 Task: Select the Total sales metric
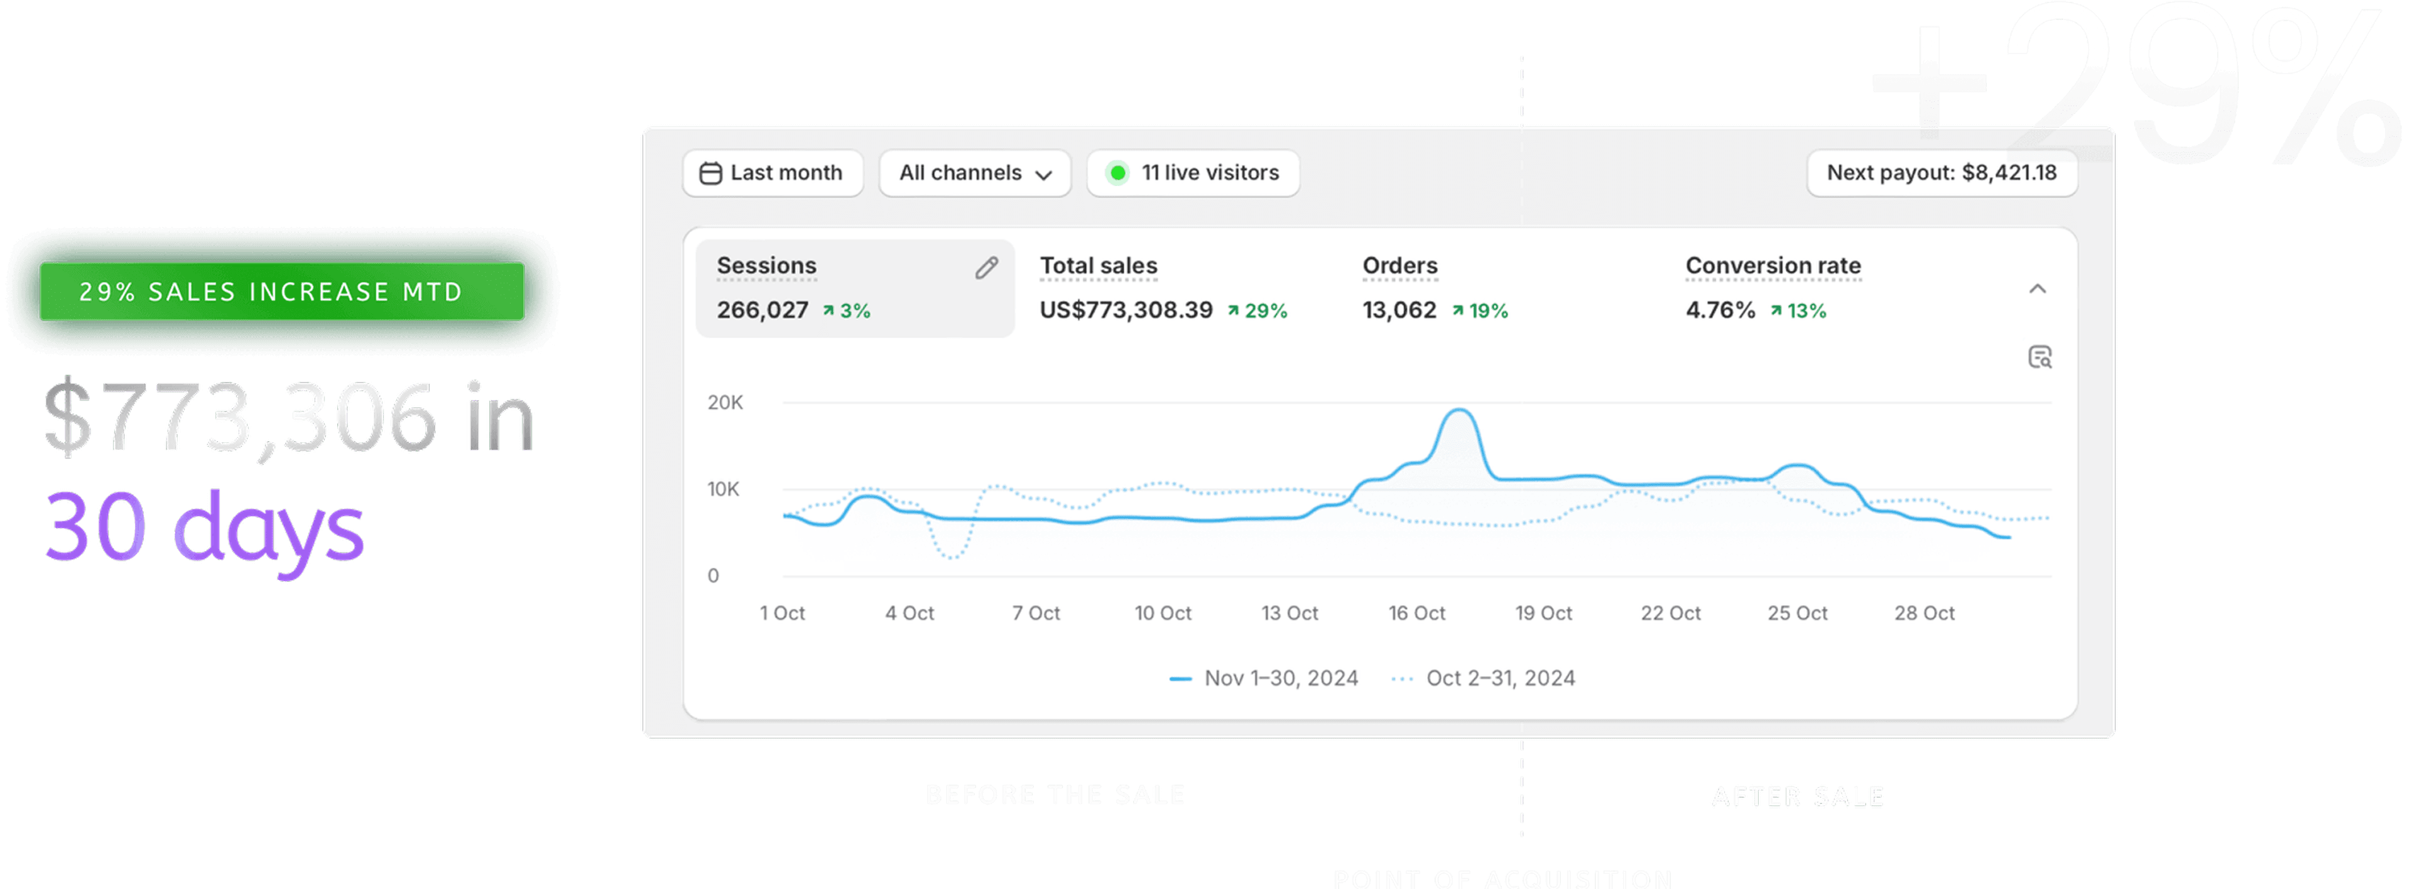[1163, 288]
